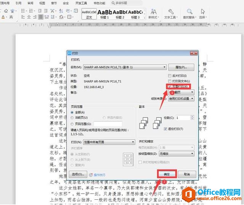Click the eraser clear-formatting icon
244x205 pixels.
(x=6, y=11)
